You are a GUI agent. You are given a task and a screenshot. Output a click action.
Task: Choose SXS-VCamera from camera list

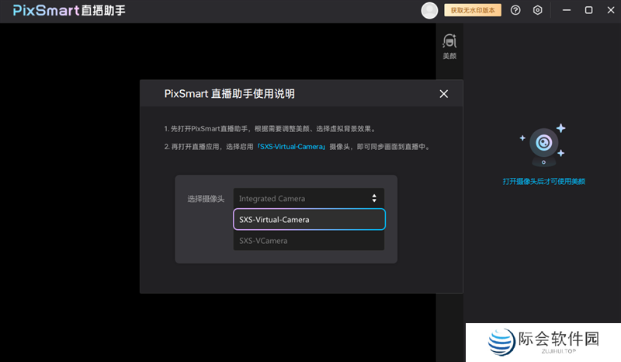coord(309,241)
